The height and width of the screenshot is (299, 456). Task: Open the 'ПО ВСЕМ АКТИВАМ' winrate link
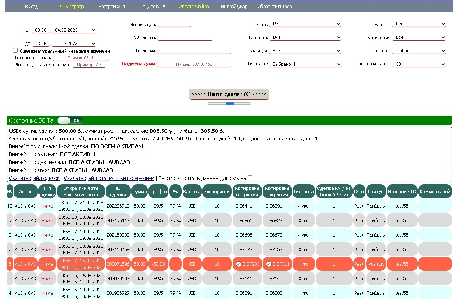[x=117, y=147]
